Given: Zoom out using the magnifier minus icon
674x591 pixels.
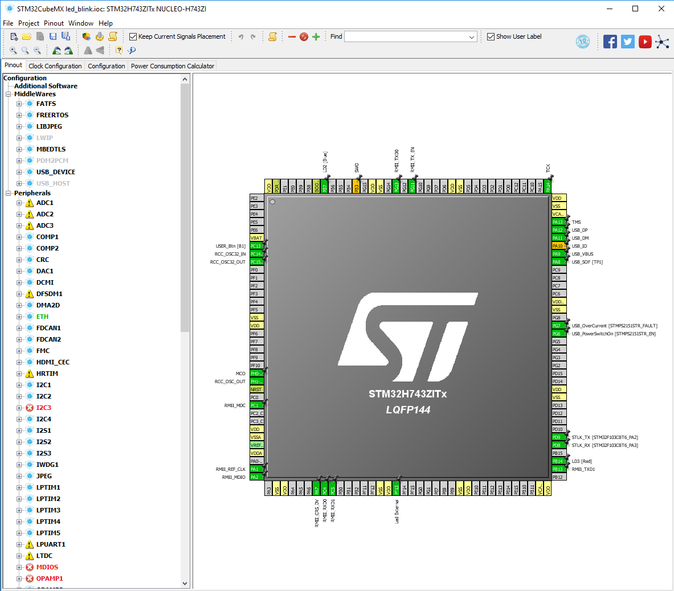Looking at the screenshot, I should (x=38, y=51).
